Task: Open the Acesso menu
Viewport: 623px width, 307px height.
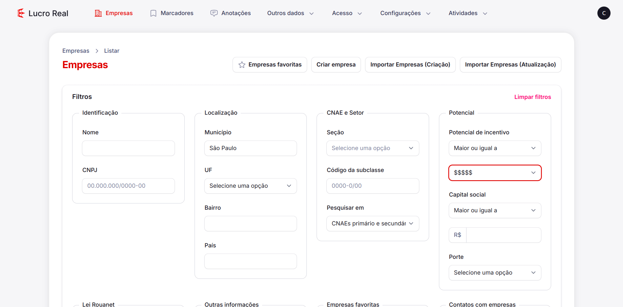Action: point(347,13)
